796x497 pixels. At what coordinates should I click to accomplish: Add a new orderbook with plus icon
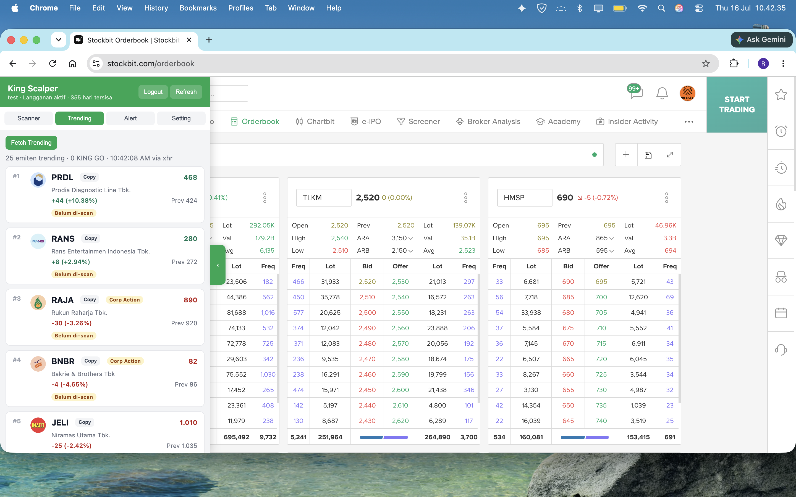(626, 155)
